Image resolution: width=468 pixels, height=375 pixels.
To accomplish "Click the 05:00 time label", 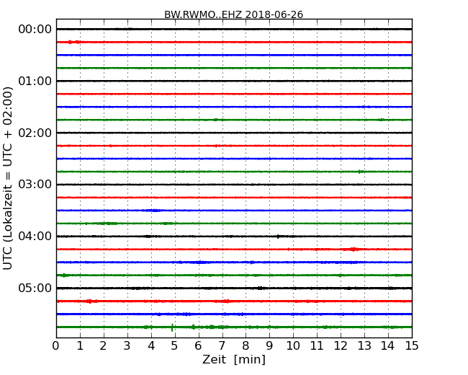I will (35, 288).
